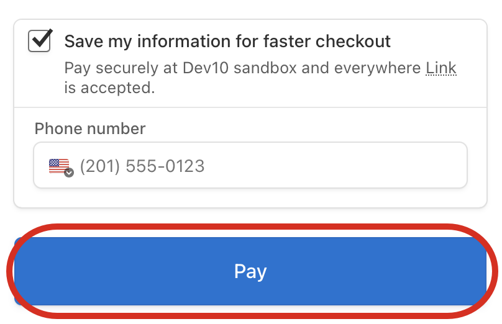Toggle the checkmark box beside Save my information
Image resolution: width=502 pixels, height=324 pixels.
click(x=39, y=40)
